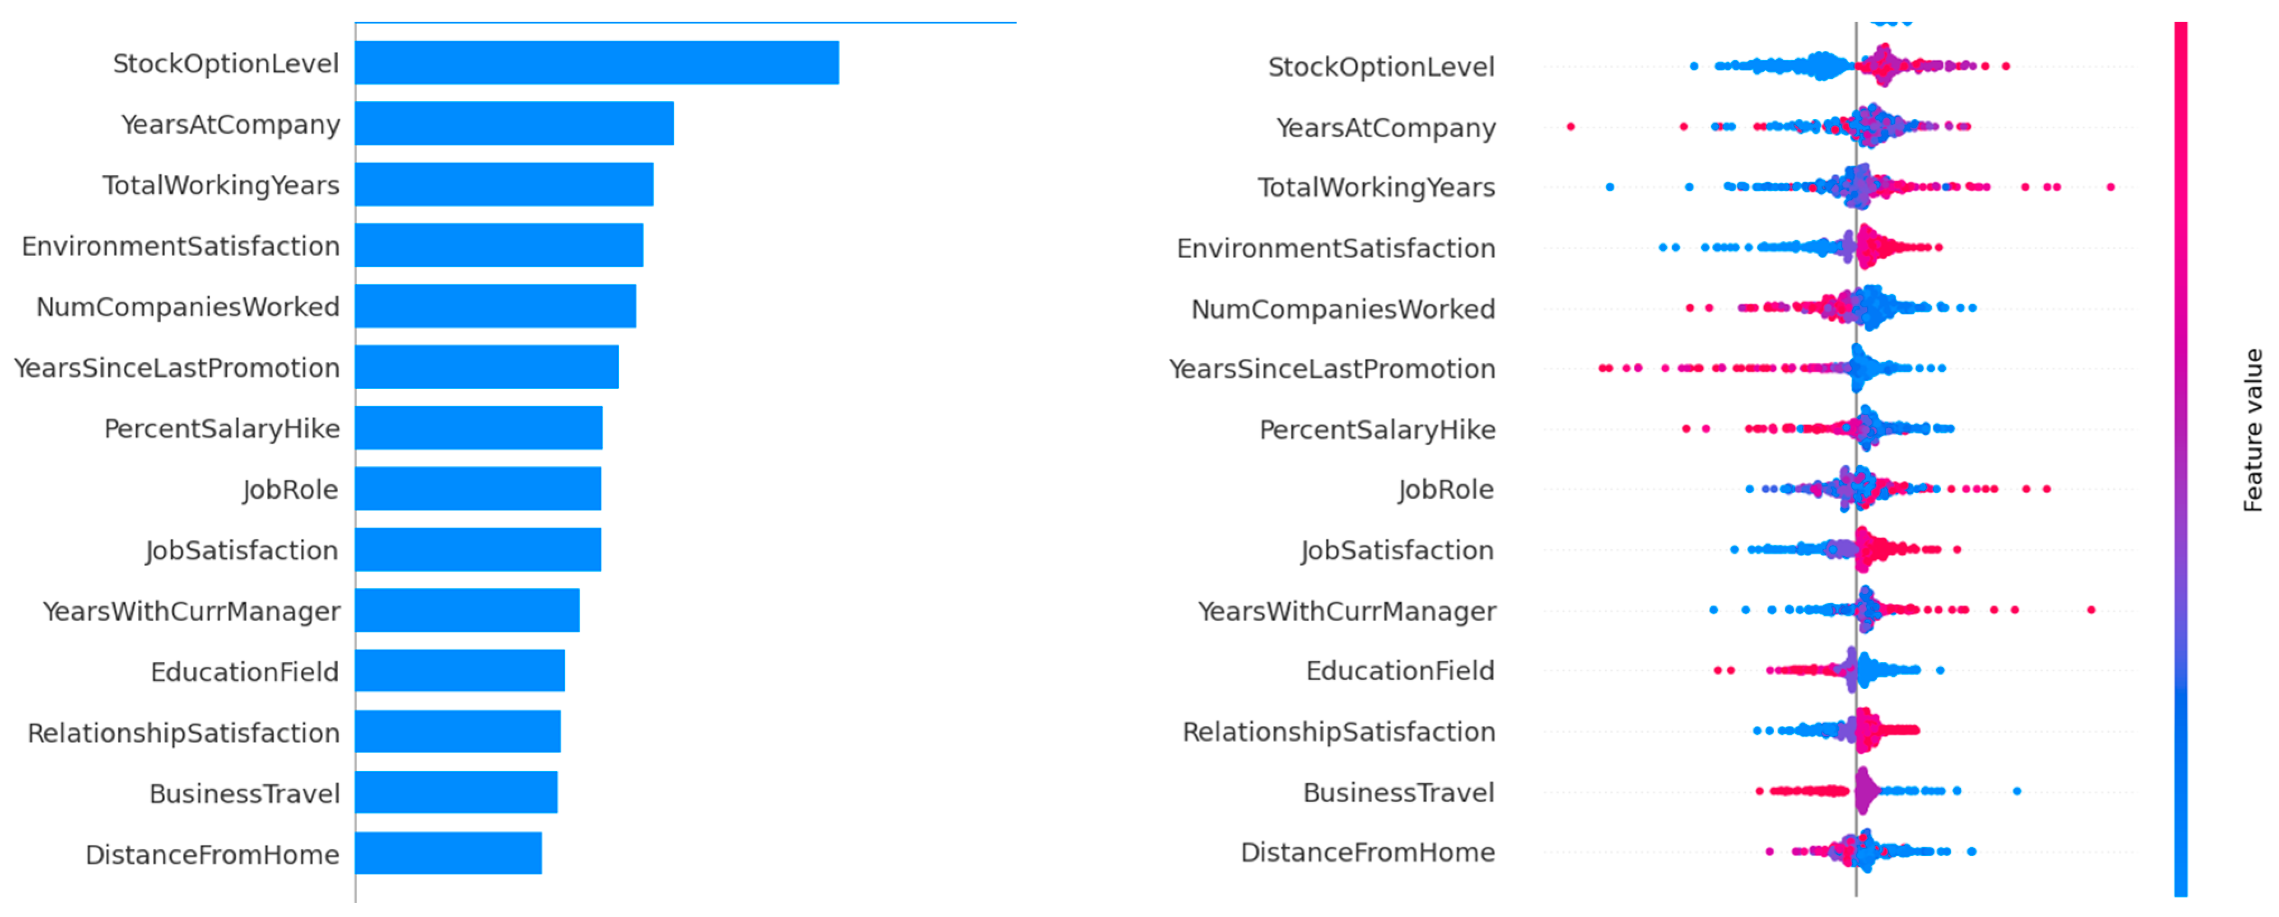
Task: Click the far-right red dot in the TotalWorkingYears row
Action: click(2110, 186)
